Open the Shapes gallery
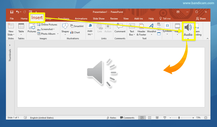The width and height of the screenshot is (217, 127). click(x=65, y=29)
